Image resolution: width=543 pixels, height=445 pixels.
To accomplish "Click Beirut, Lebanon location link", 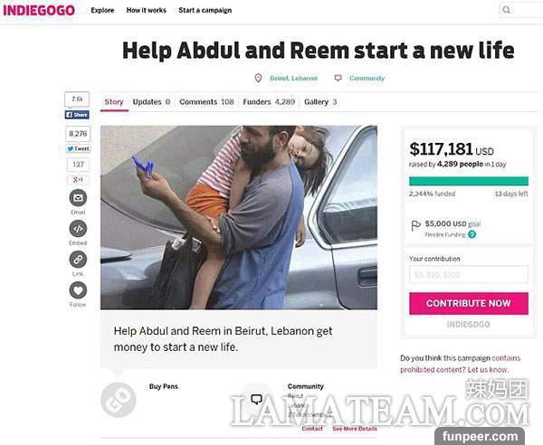I will [x=293, y=78].
